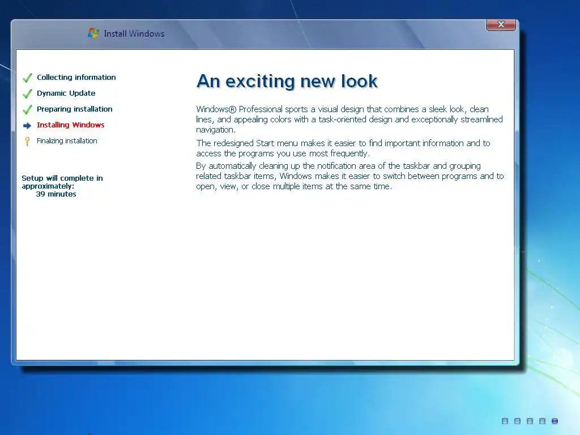Select the "Preparing installation" step text
This screenshot has width=580, height=435.
click(x=74, y=109)
